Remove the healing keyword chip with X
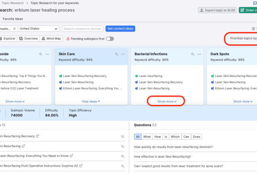 14,29
